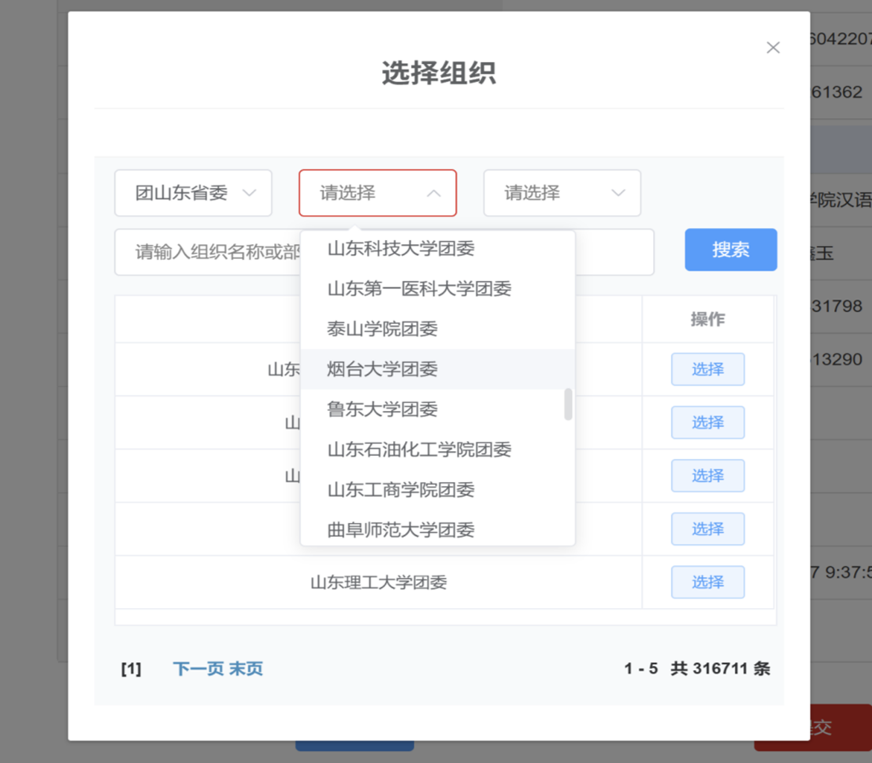The image size is (872, 763).
Task: Expand the third 请选择 dropdown
Action: click(x=562, y=193)
